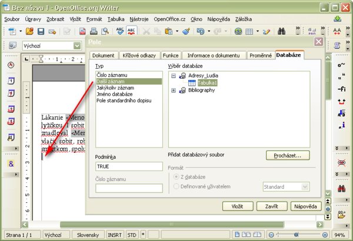
Task: Click the AA character spacing icon
Action: pos(337,31)
